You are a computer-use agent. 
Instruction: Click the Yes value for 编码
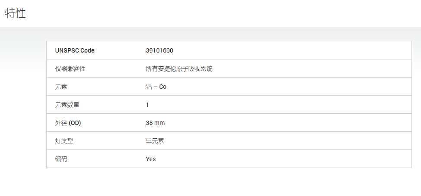tap(150, 159)
